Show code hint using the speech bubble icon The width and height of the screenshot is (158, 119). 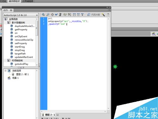[x=65, y=15]
